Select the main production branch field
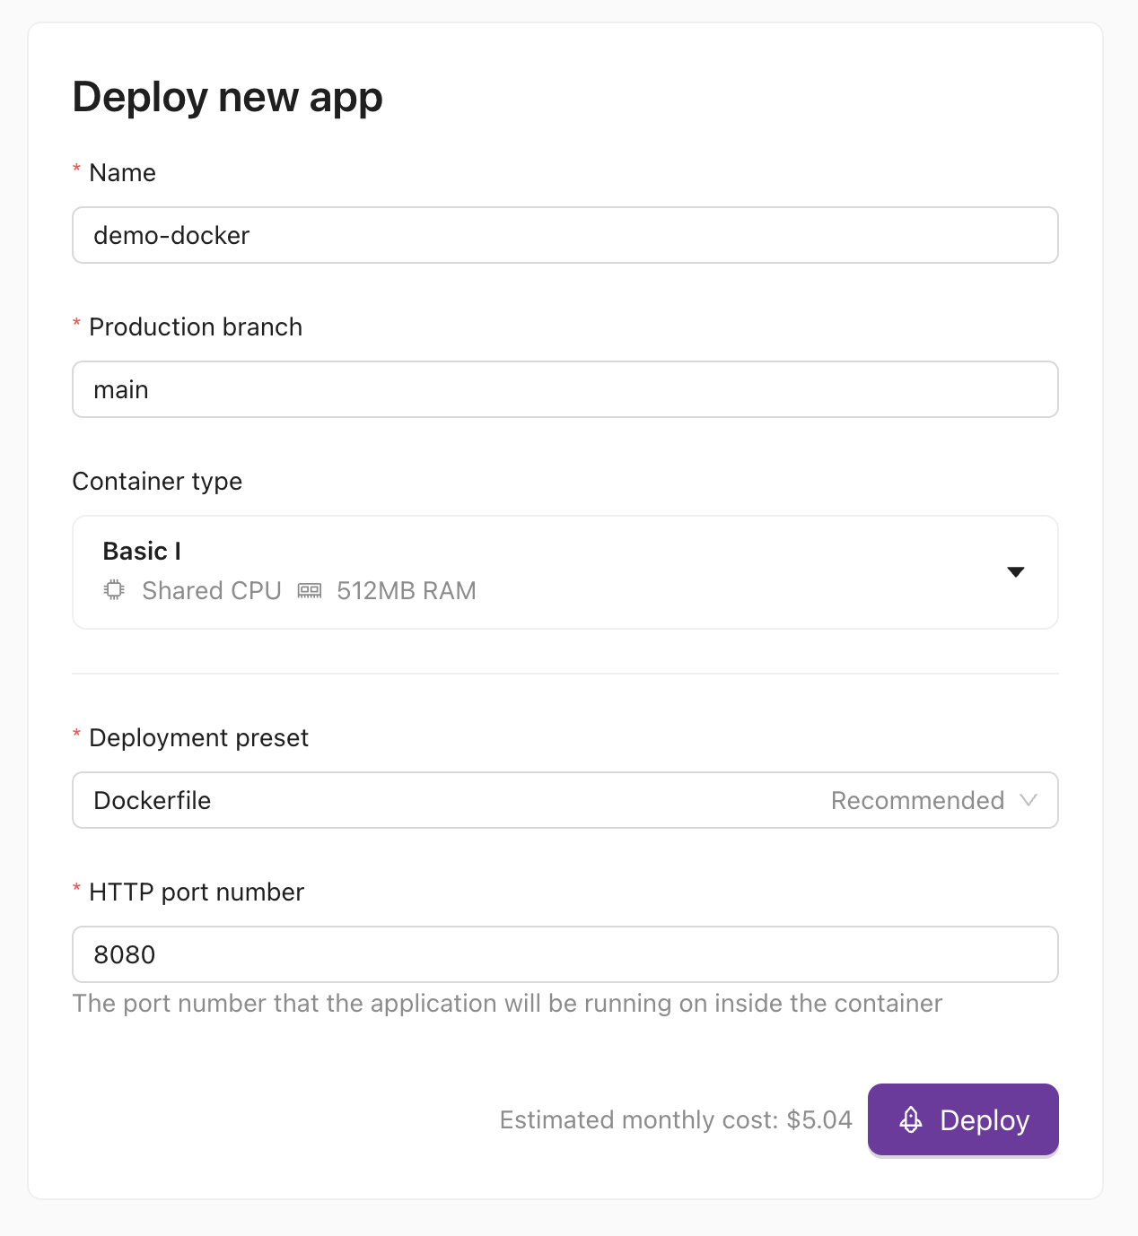Screen dimensions: 1138x1236 tap(565, 389)
